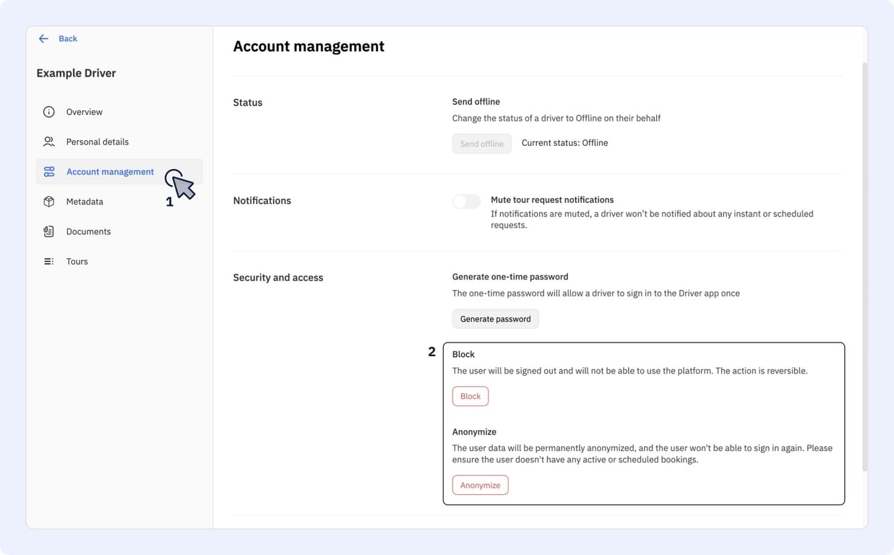
Task: Click 'Mute tour request notifications' label
Action: pyautogui.click(x=552, y=200)
